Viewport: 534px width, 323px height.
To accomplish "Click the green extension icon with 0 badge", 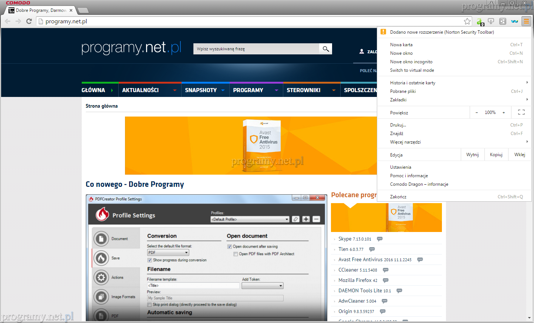I will tap(480, 22).
